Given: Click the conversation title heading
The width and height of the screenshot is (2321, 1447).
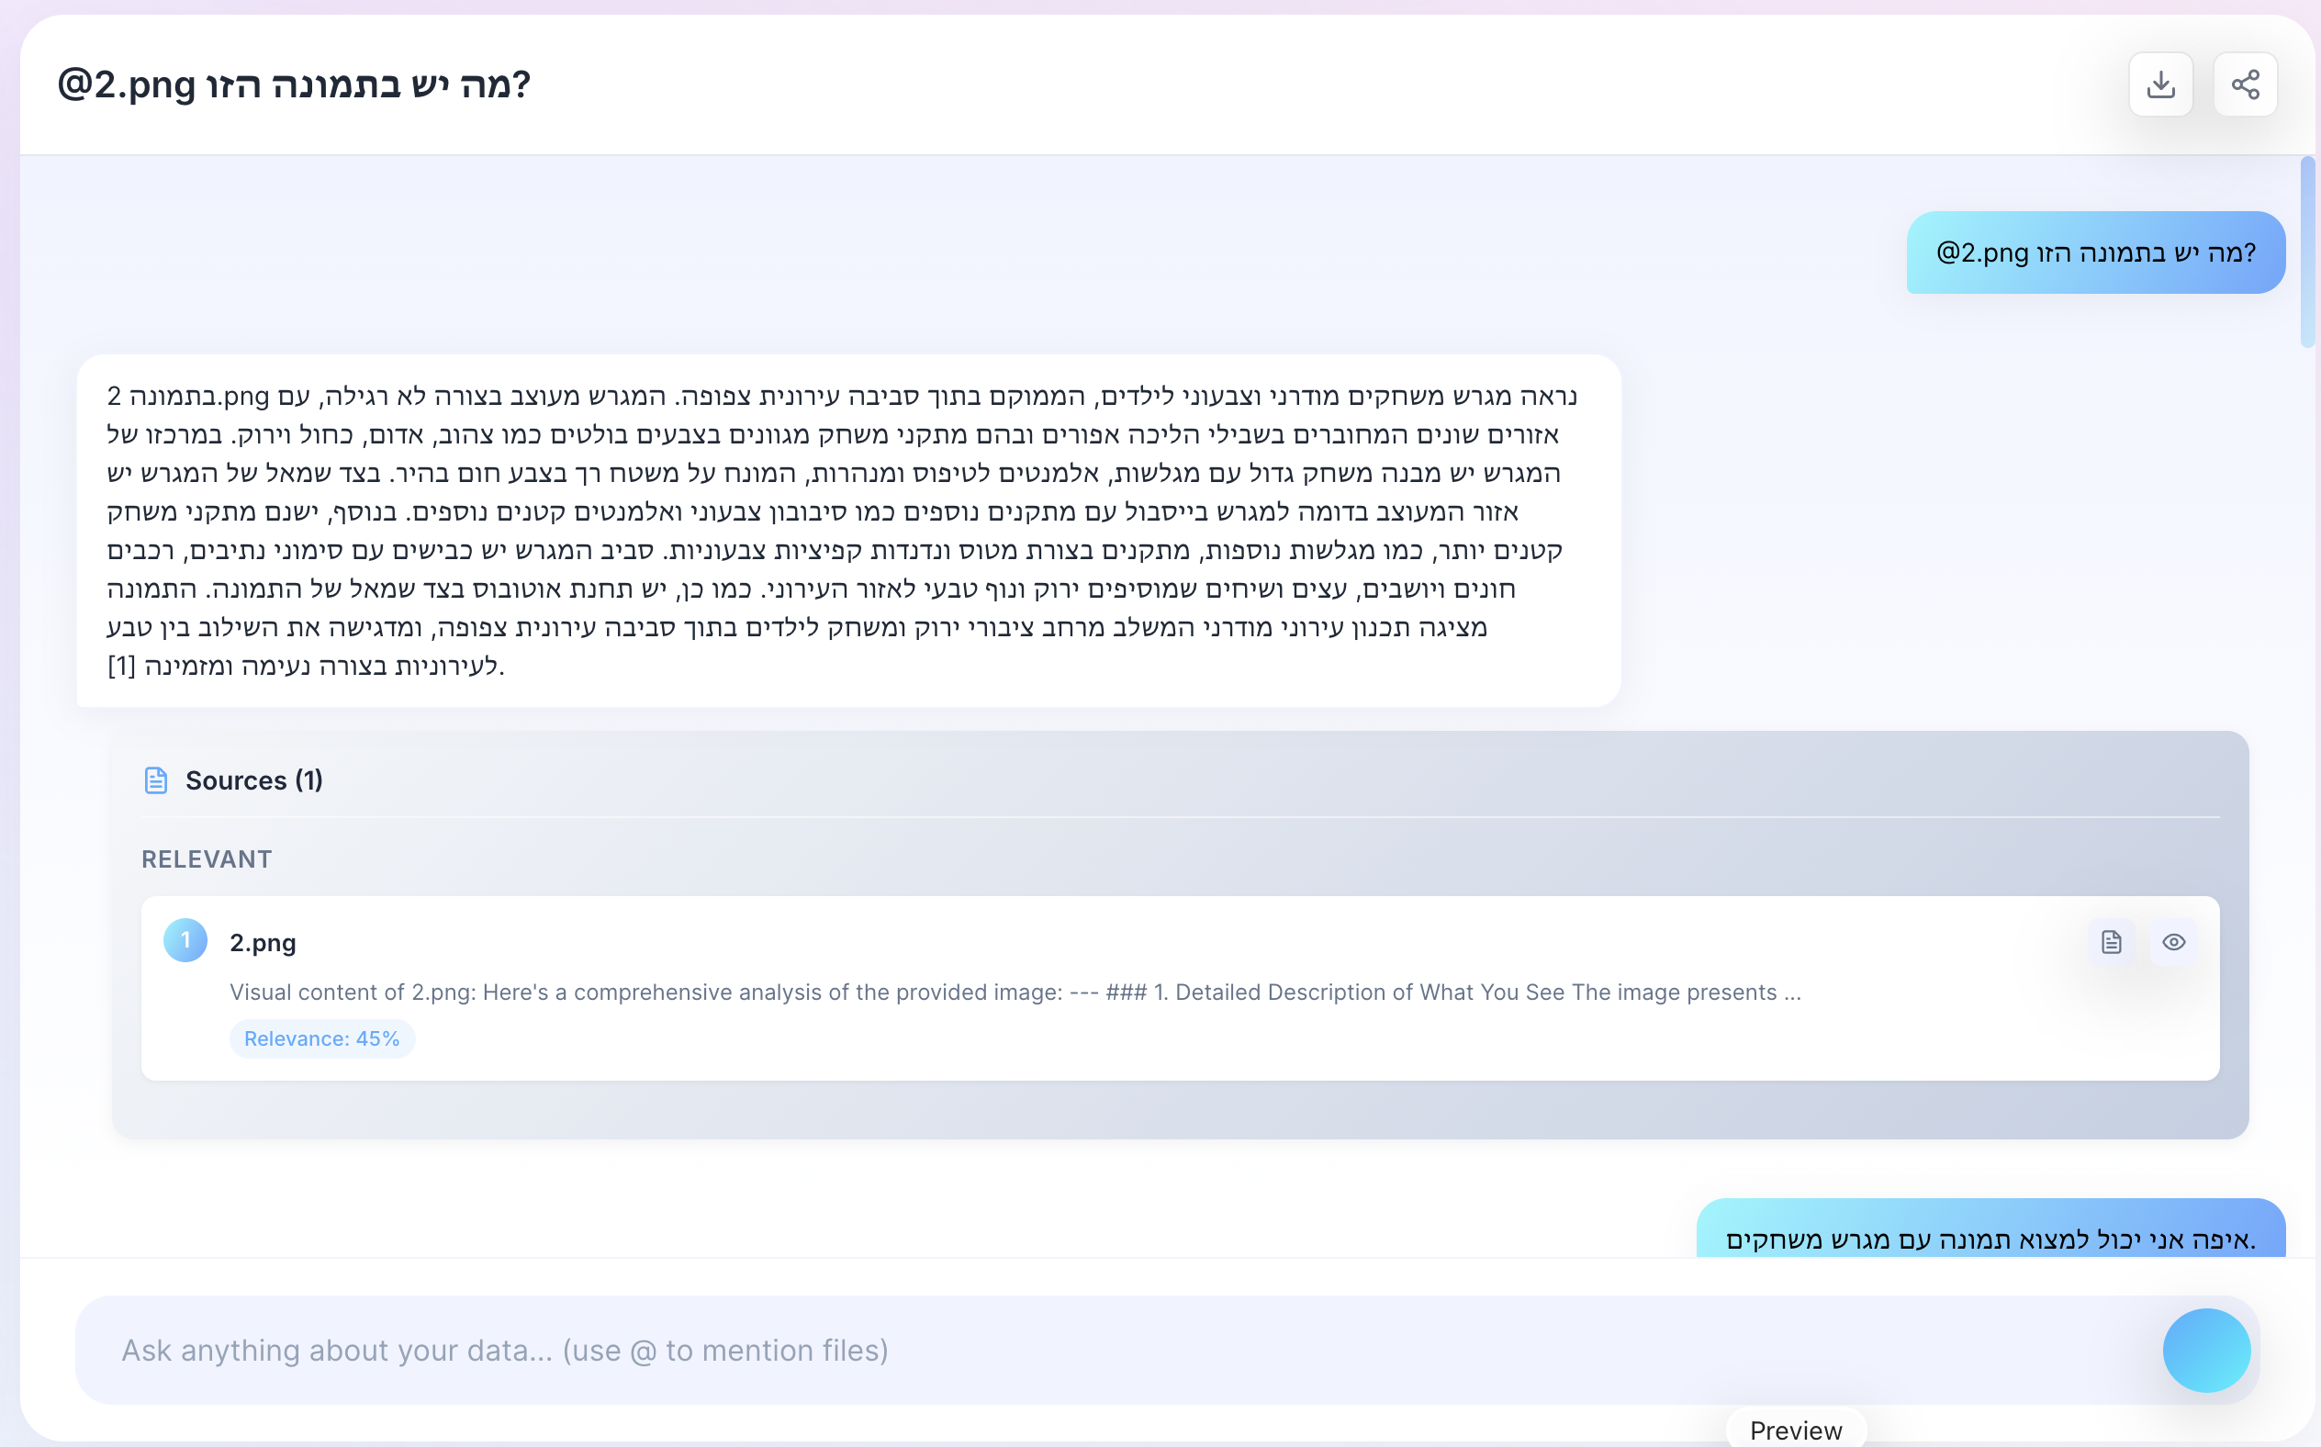Looking at the screenshot, I should 294,84.
